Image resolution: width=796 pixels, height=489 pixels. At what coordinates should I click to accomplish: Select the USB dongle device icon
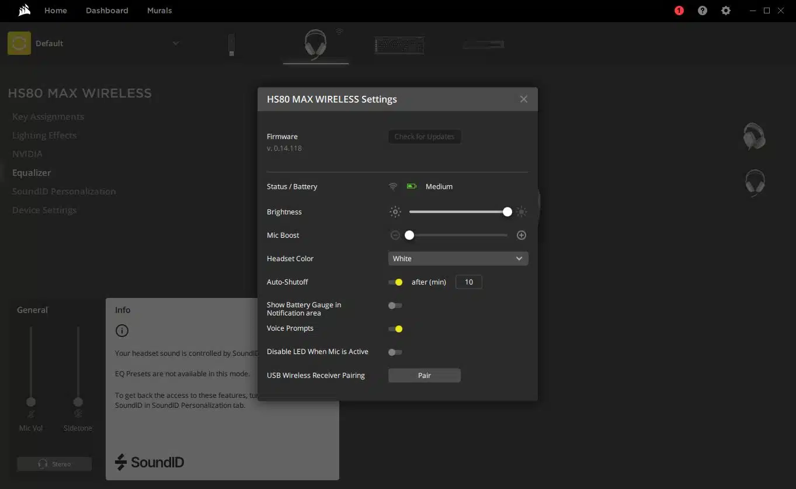231,45
